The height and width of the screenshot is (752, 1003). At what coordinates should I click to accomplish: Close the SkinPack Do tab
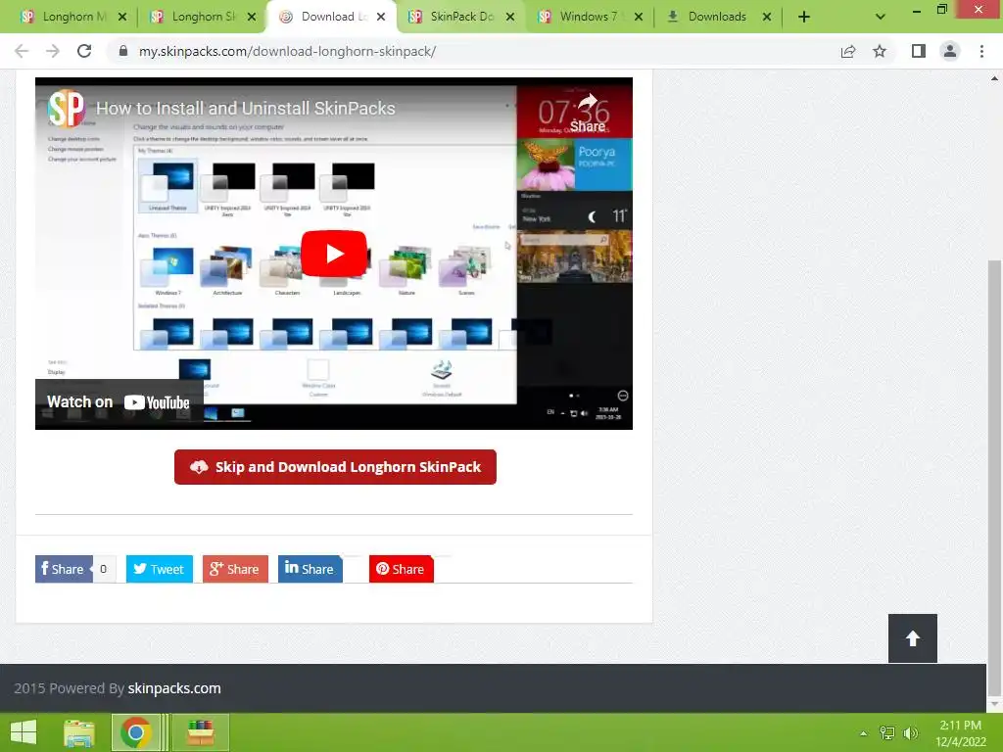510,17
